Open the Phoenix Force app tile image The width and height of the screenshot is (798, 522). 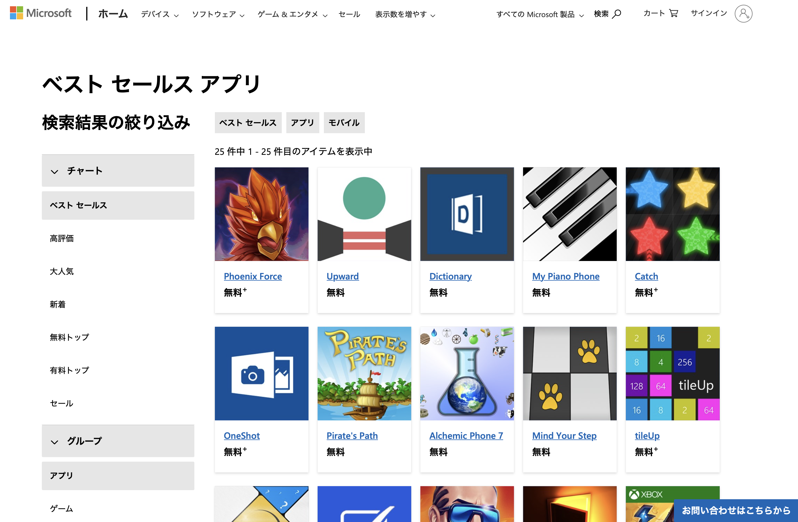click(x=262, y=214)
